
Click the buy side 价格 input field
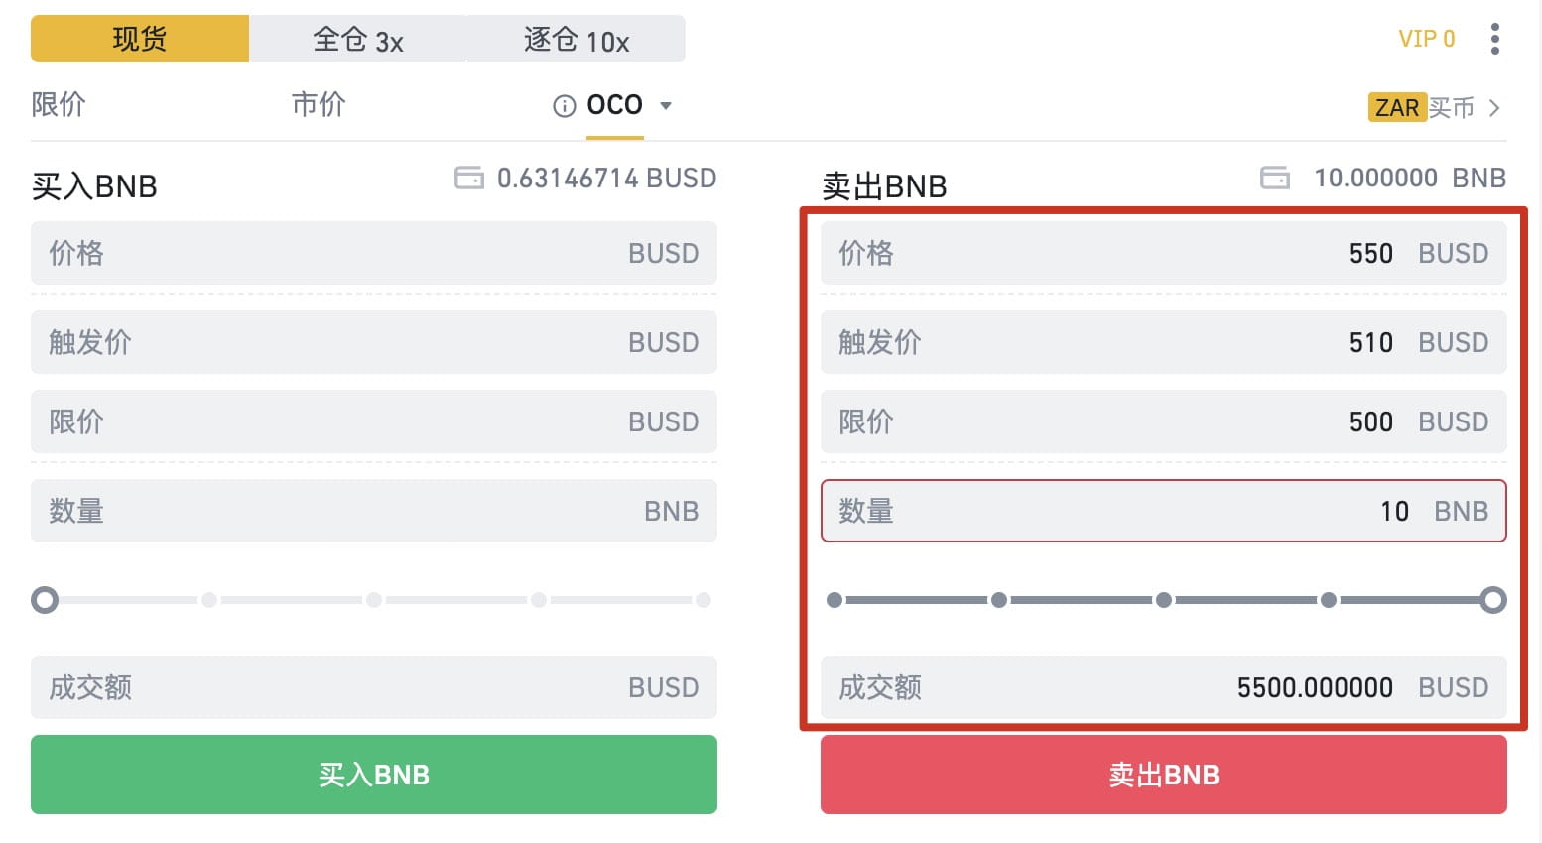pos(374,253)
